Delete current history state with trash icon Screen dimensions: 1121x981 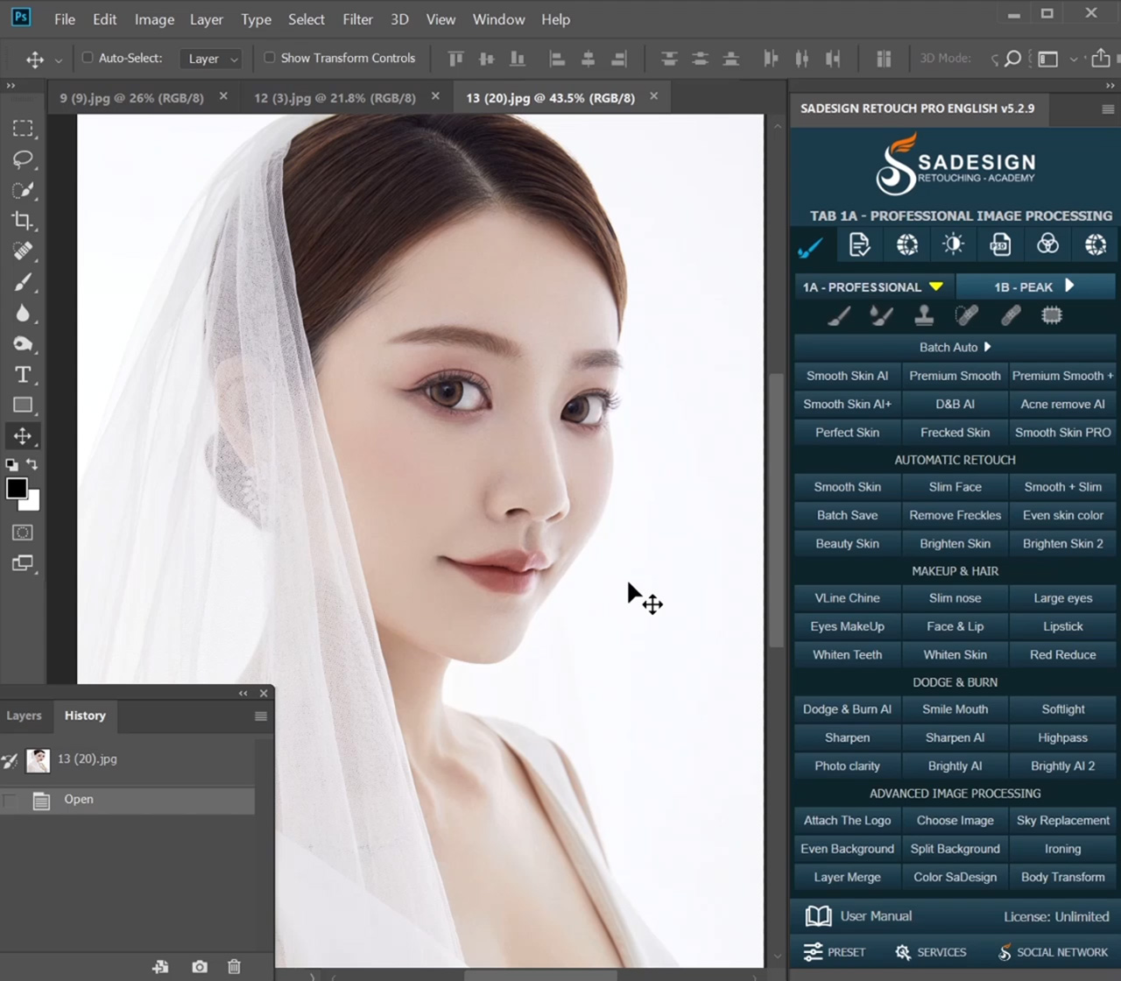click(234, 966)
